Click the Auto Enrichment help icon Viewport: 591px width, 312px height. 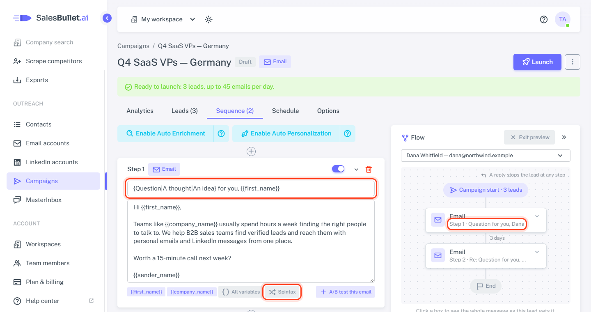221,133
